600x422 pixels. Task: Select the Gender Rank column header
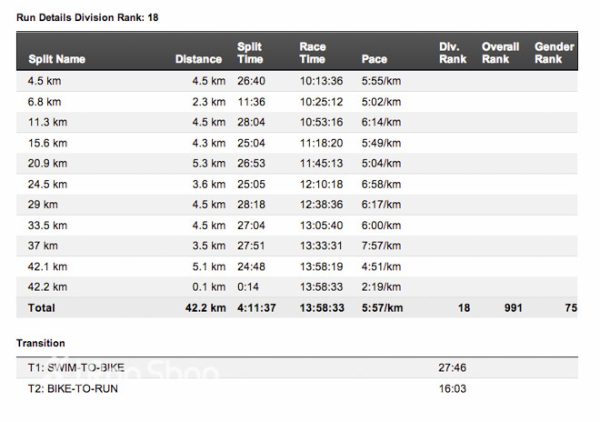coord(554,53)
